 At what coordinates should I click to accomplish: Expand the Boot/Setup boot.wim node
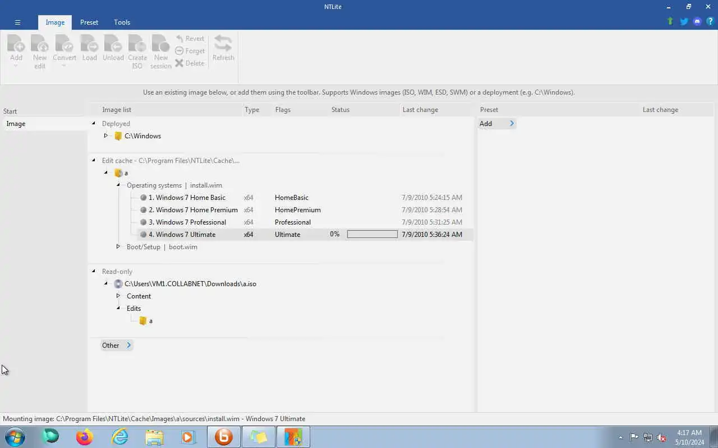click(x=118, y=246)
